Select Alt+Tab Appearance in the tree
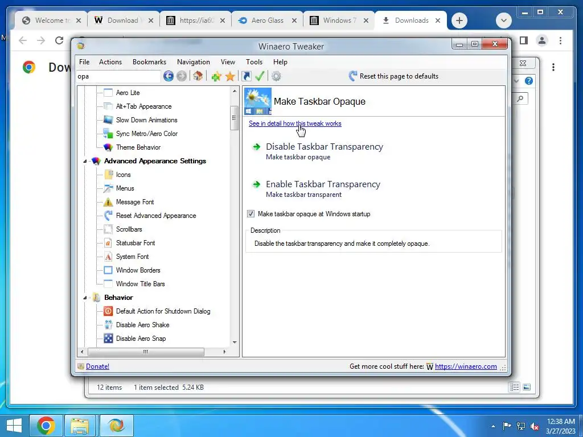This screenshot has height=437, width=583. tap(143, 106)
